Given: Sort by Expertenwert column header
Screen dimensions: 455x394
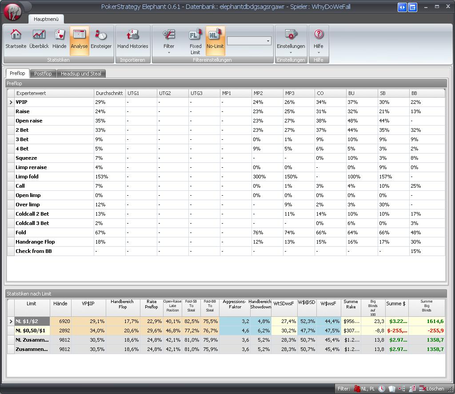Looking at the screenshot, I should (x=54, y=93).
